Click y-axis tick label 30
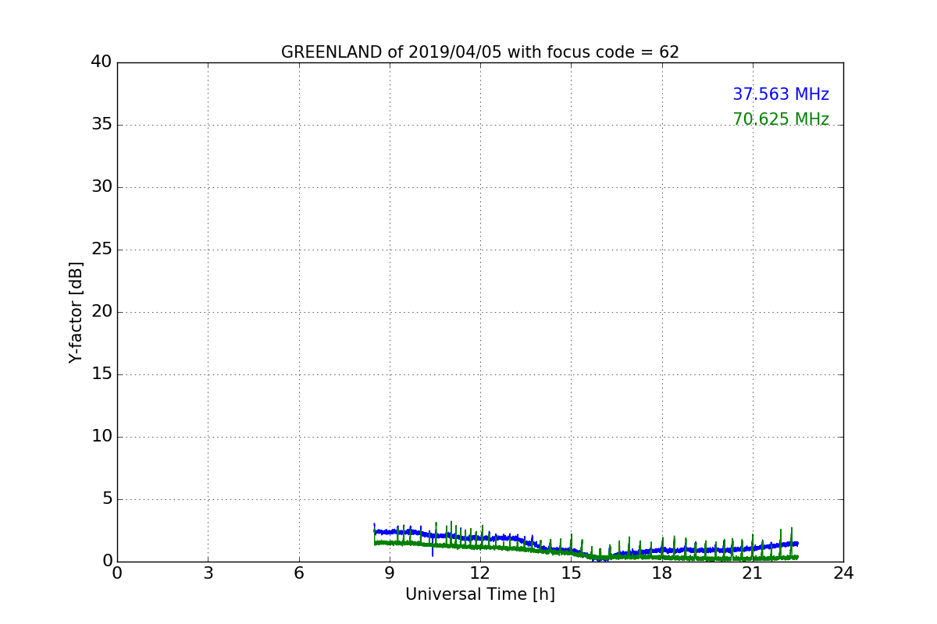This screenshot has height=624, width=937. [x=102, y=187]
